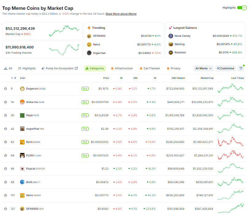Click Nose Candy name in gainers
This screenshot has width=252, height=214.
[182, 36]
